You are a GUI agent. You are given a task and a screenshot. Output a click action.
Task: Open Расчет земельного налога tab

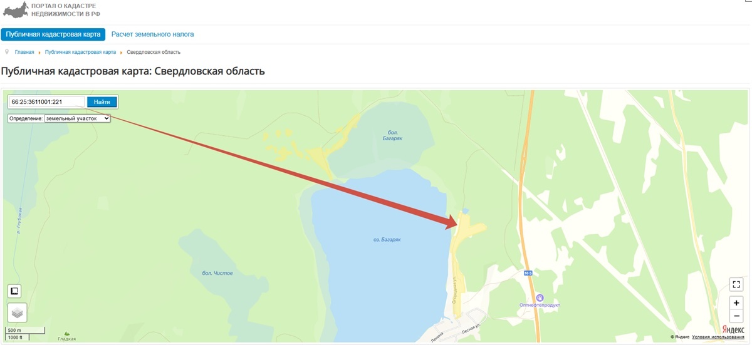tap(152, 34)
